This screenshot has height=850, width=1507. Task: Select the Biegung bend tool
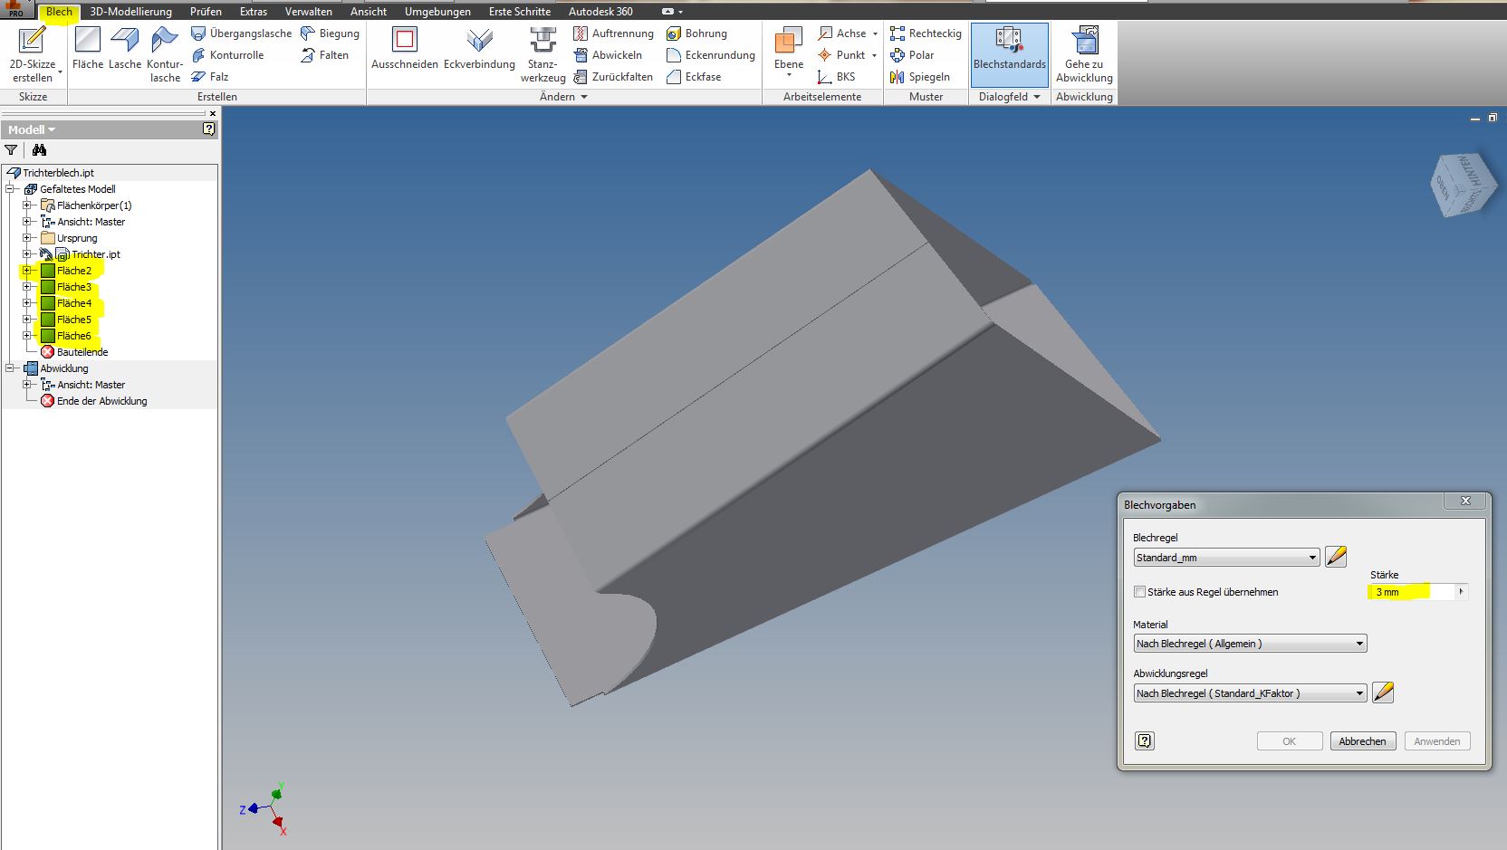330,33
